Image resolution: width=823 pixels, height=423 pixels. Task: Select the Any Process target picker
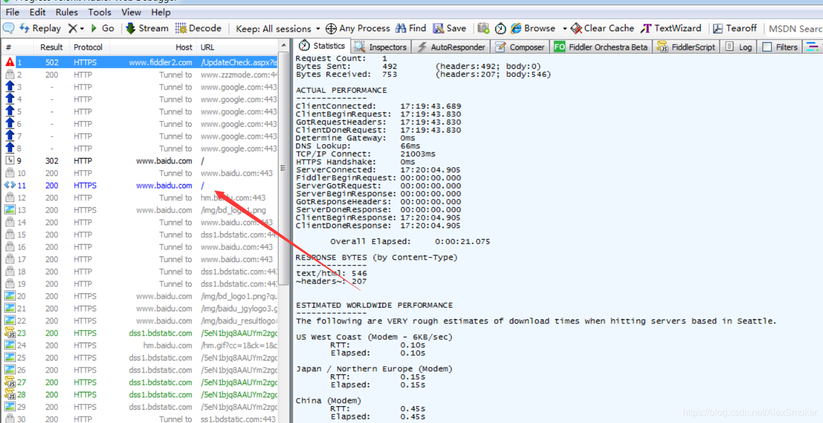358,28
